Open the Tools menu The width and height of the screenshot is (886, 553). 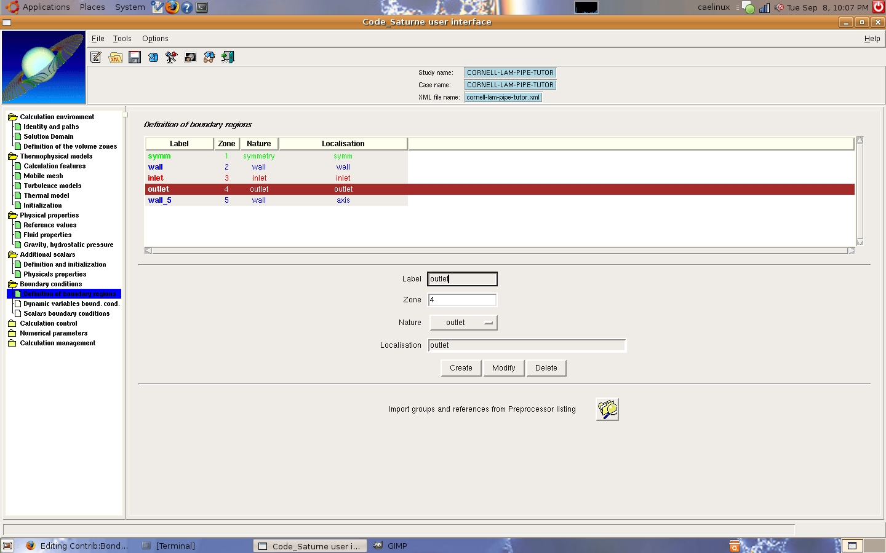click(122, 38)
